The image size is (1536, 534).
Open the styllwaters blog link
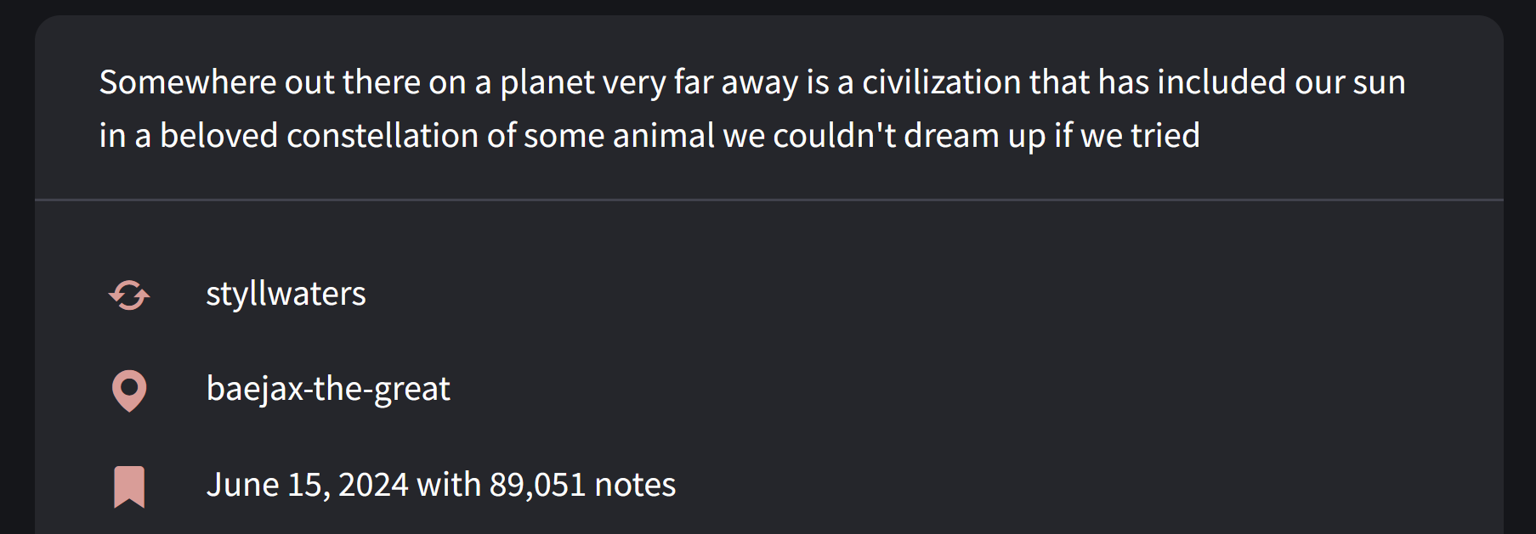point(286,294)
